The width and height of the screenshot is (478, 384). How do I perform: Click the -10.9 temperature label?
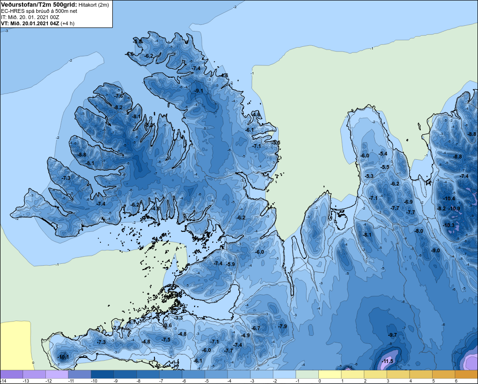[x=455, y=209]
